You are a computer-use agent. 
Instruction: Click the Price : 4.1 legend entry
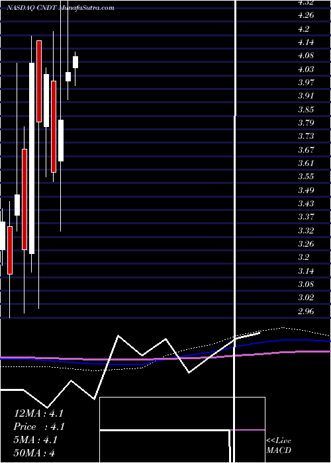(39, 427)
